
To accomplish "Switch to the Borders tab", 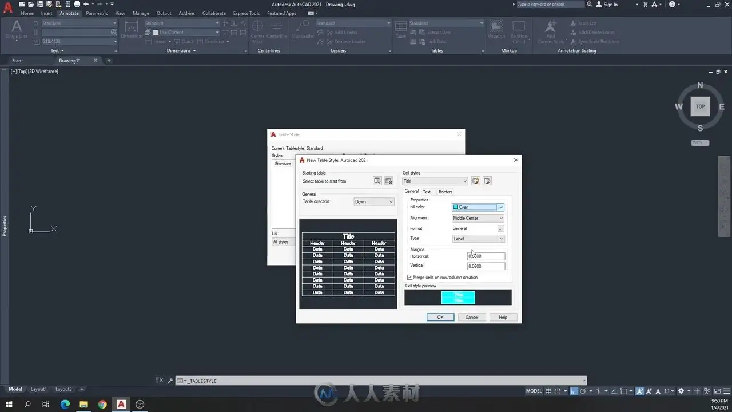I will pos(445,192).
